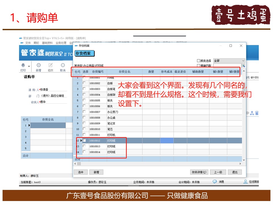Click the 打印 printer icon in toolbar

click(x=23, y=65)
